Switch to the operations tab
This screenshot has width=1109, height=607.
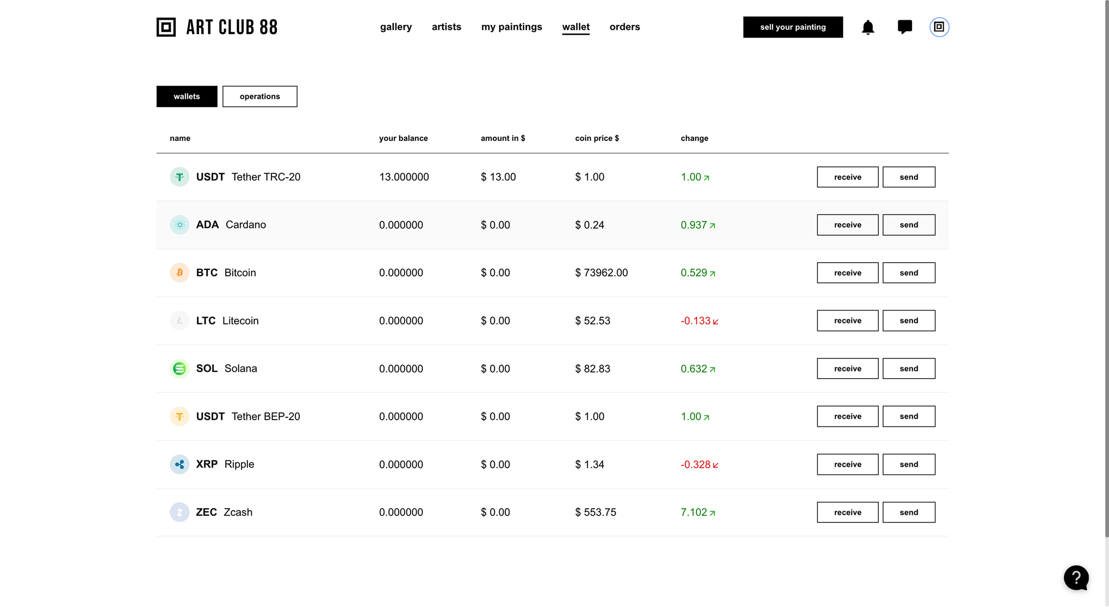260,96
